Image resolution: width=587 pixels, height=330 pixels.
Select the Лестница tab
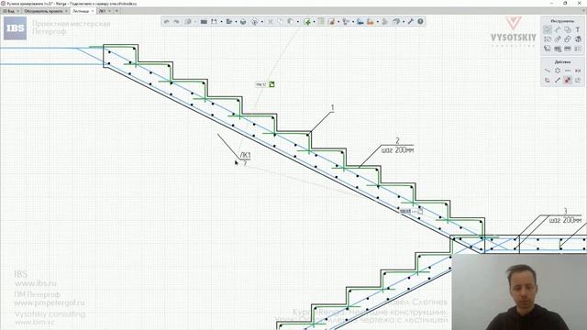[x=81, y=11]
